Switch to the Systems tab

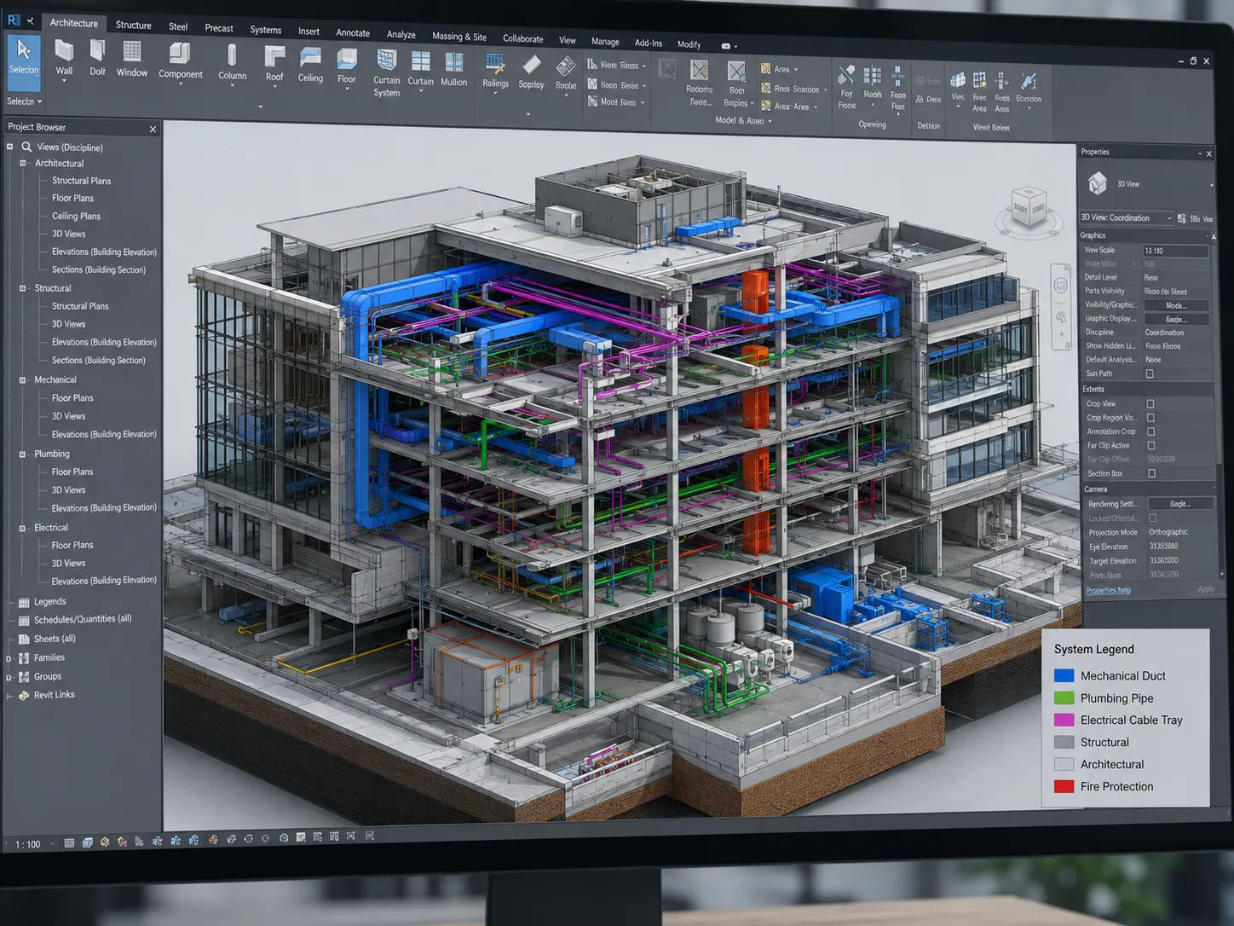point(266,30)
